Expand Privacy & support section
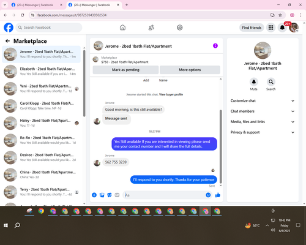The width and height of the screenshot is (306, 245). pyautogui.click(x=263, y=132)
